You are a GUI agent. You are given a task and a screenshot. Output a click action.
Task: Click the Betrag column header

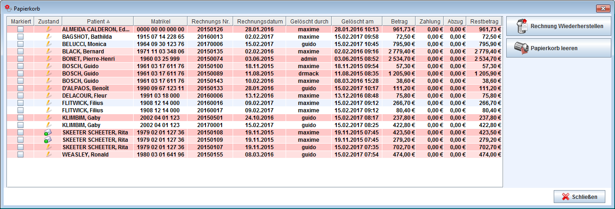(399, 21)
